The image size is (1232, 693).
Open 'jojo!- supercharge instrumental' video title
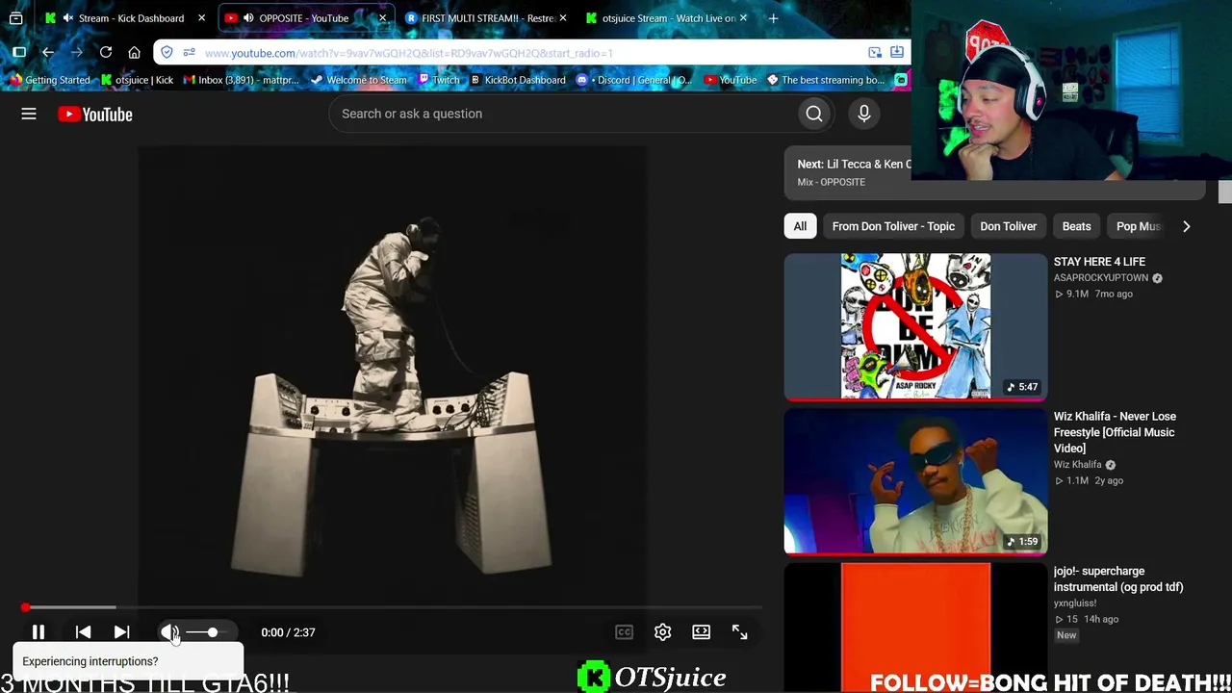click(x=1118, y=578)
